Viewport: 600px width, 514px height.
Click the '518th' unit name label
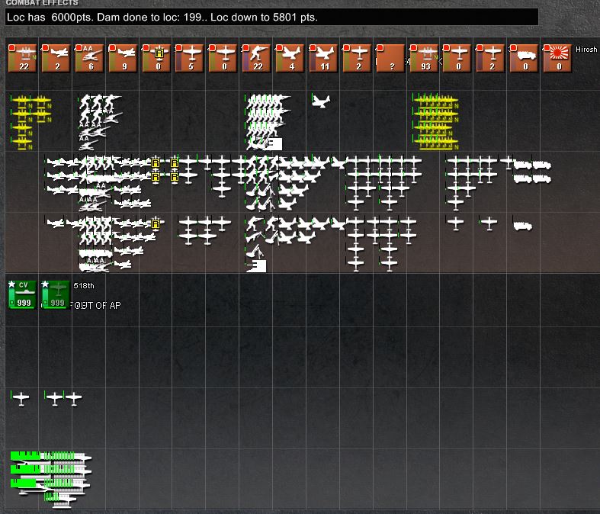(x=83, y=285)
